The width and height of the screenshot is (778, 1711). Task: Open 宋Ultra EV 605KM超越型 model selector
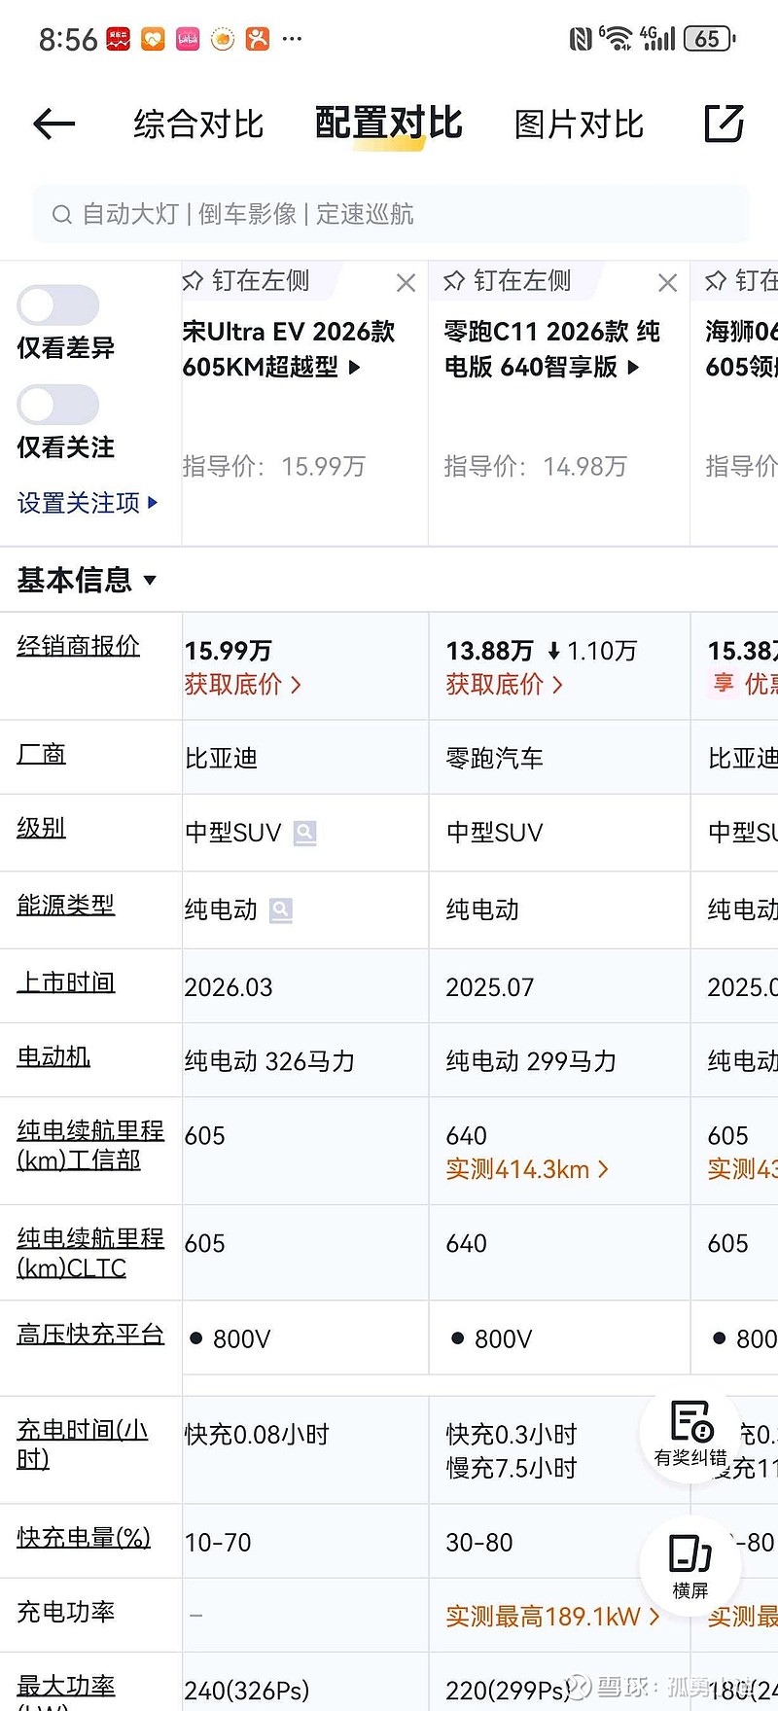click(x=288, y=349)
